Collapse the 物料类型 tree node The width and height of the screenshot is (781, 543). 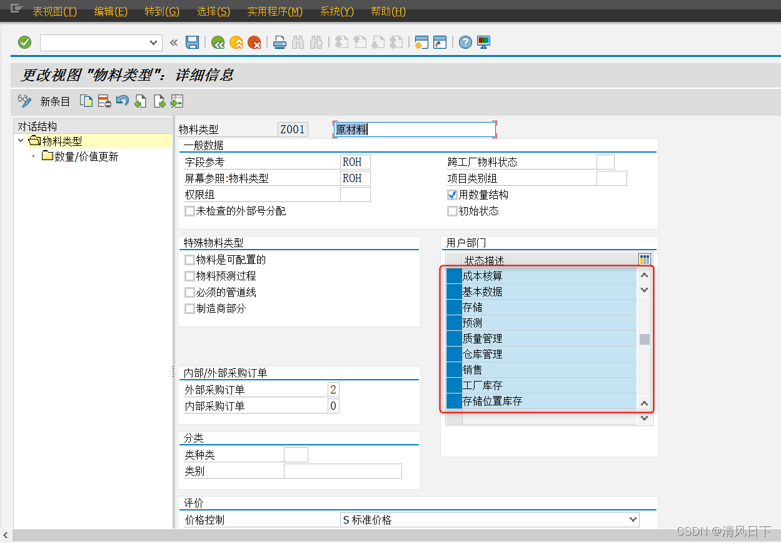coord(21,140)
